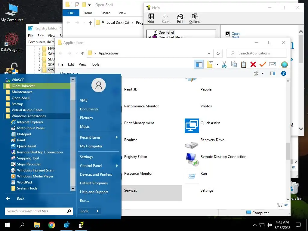Open the File menu in Applications window
The height and width of the screenshot is (231, 308).
click(60, 64)
